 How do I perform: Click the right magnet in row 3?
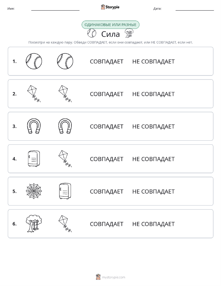pyautogui.click(x=65, y=126)
